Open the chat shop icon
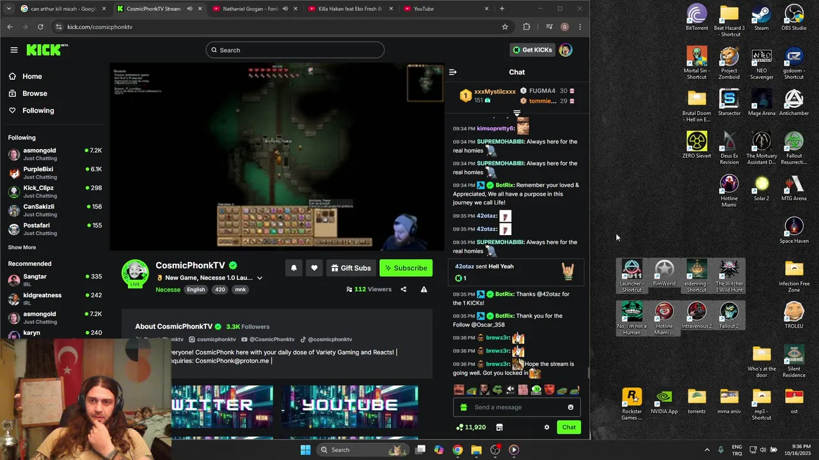 [x=500, y=427]
